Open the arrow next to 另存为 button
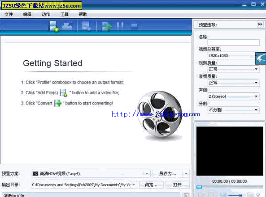This screenshot has height=197, width=266. point(186,173)
